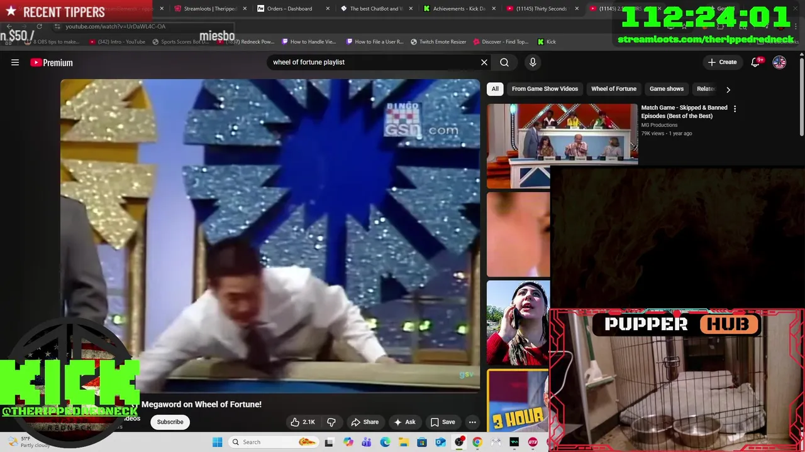
Task: Open the woman on phone video thumbnail
Action: point(518,323)
